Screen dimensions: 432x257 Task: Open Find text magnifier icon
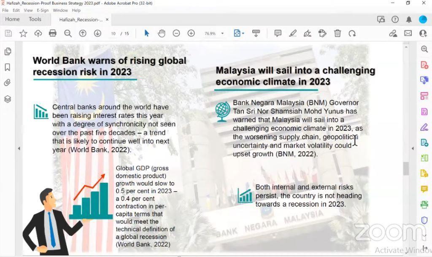click(68, 33)
